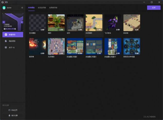Image resolution: width=163 pixels, height=120 pixels.
Task: Click the BAIM user avatar
Action: [x=4, y=8]
